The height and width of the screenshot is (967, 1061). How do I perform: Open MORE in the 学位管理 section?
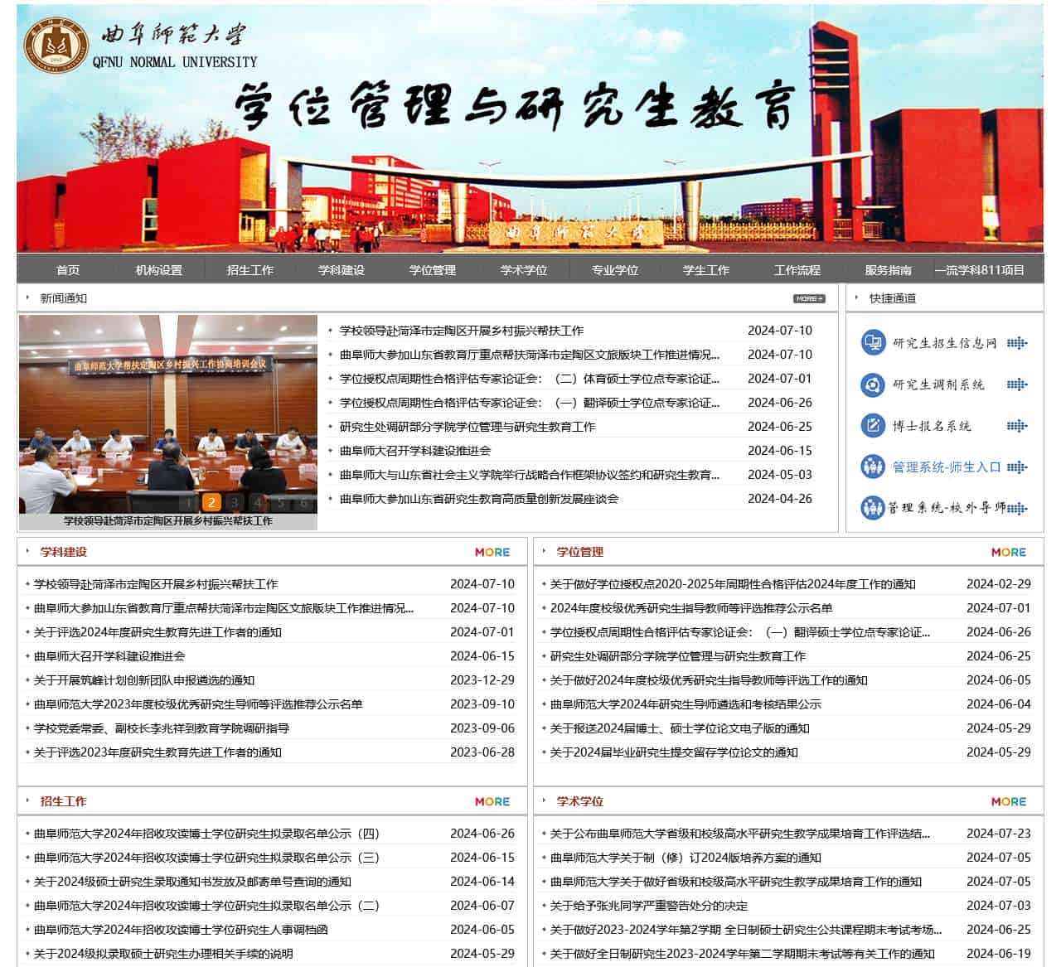(1009, 552)
